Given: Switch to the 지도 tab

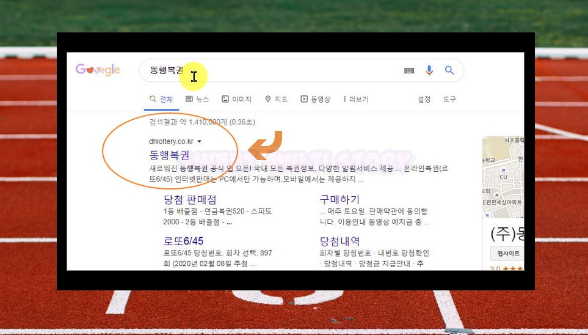Looking at the screenshot, I should tap(277, 99).
